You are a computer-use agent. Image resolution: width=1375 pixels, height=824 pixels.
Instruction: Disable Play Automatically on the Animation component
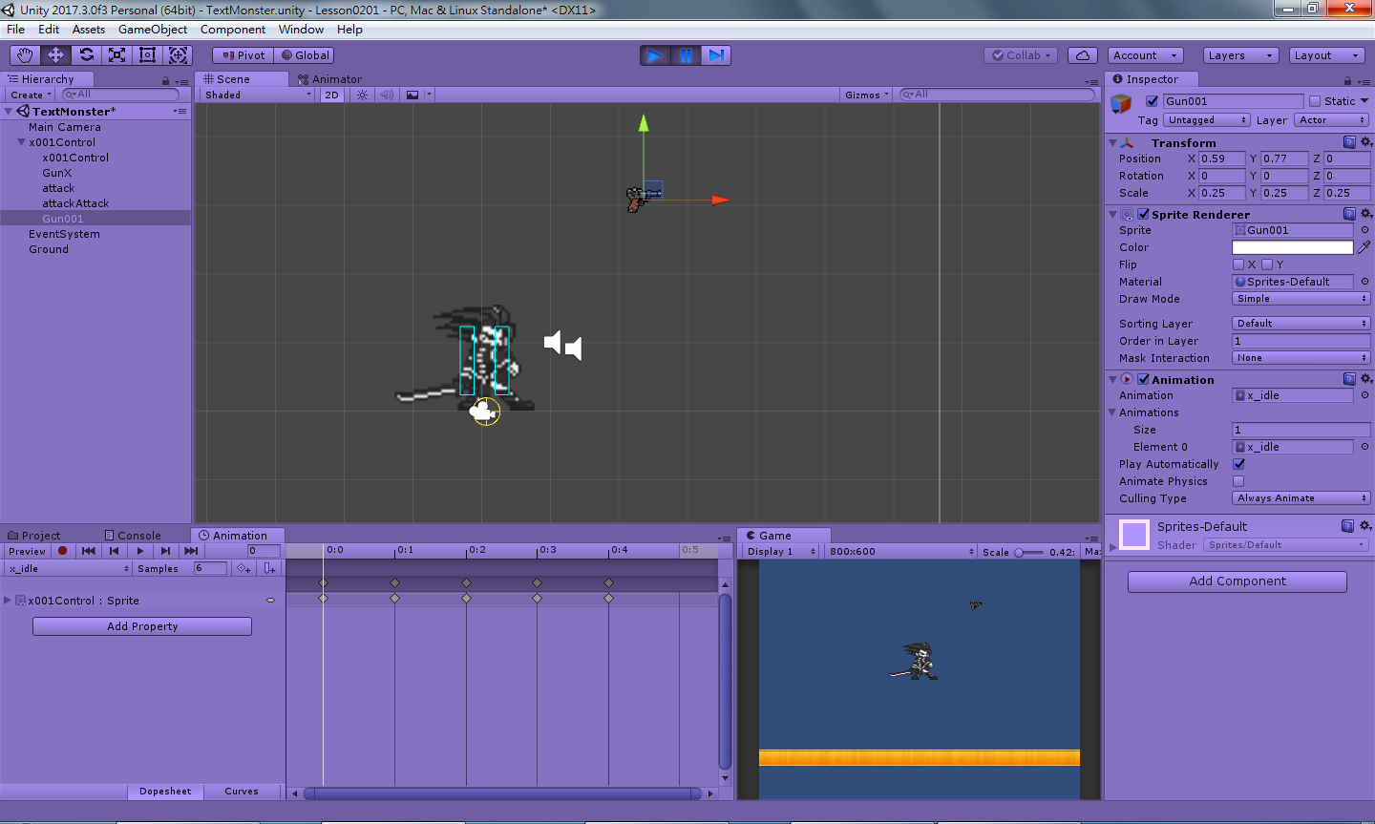(1240, 464)
